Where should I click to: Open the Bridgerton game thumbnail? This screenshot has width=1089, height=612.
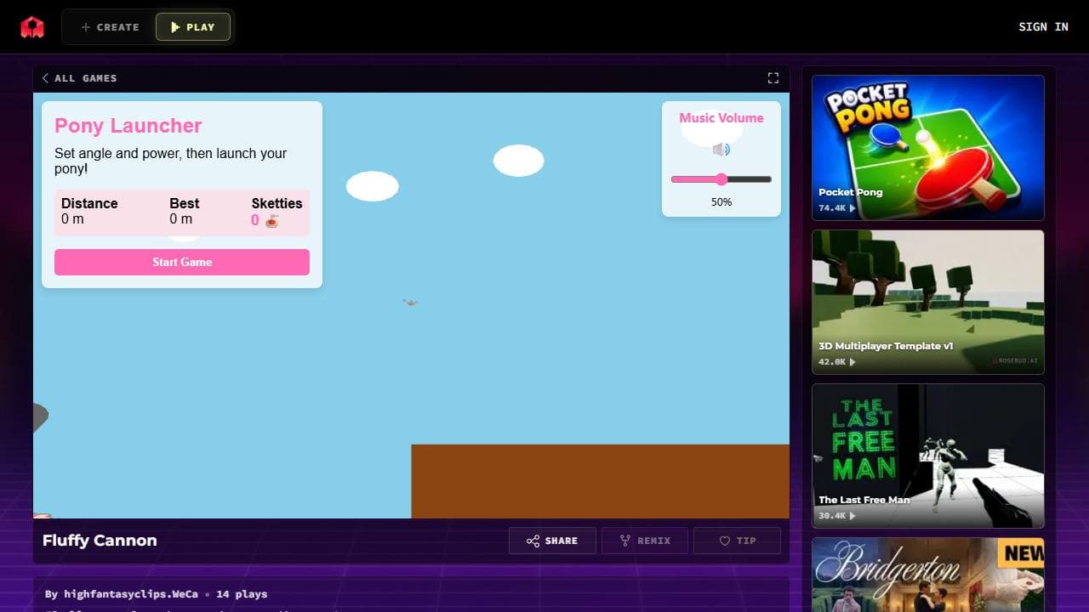coord(928,575)
